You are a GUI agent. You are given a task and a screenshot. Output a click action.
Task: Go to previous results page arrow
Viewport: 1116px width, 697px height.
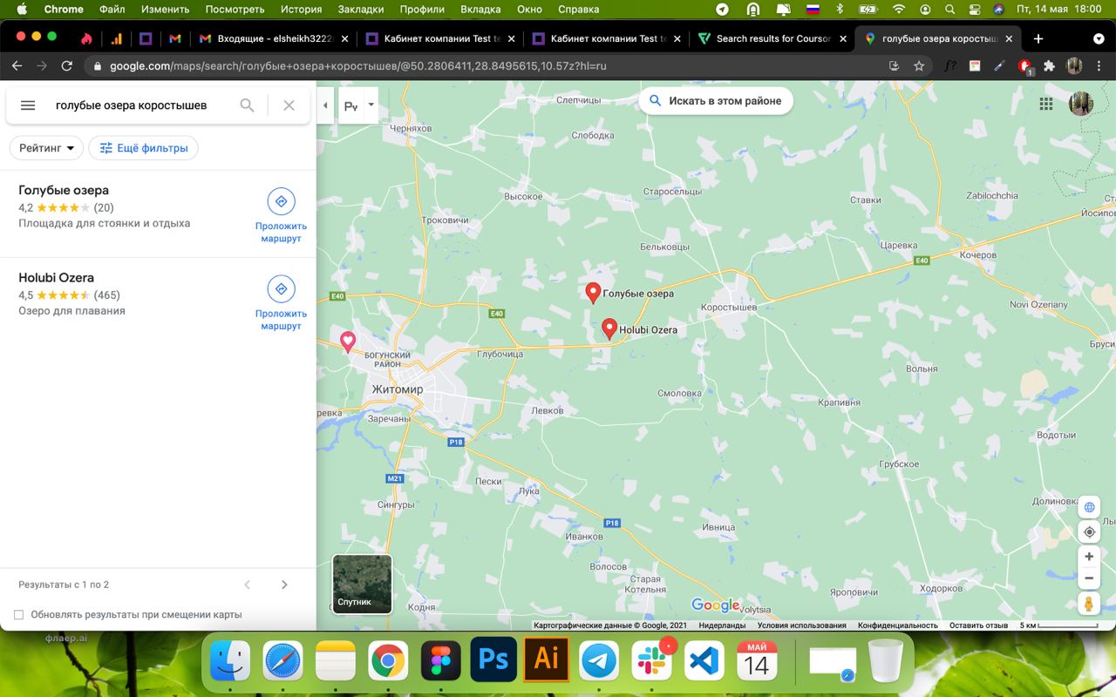point(248,585)
